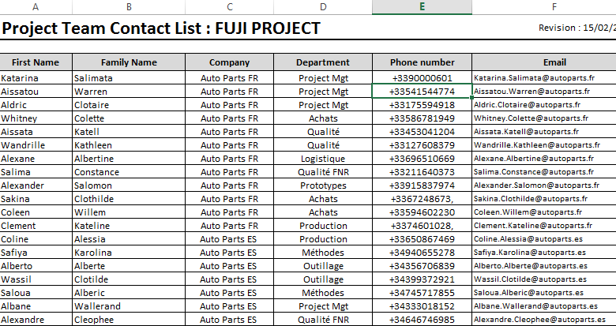Click the Prototypes department cell
The width and height of the screenshot is (616, 326).
(x=322, y=185)
